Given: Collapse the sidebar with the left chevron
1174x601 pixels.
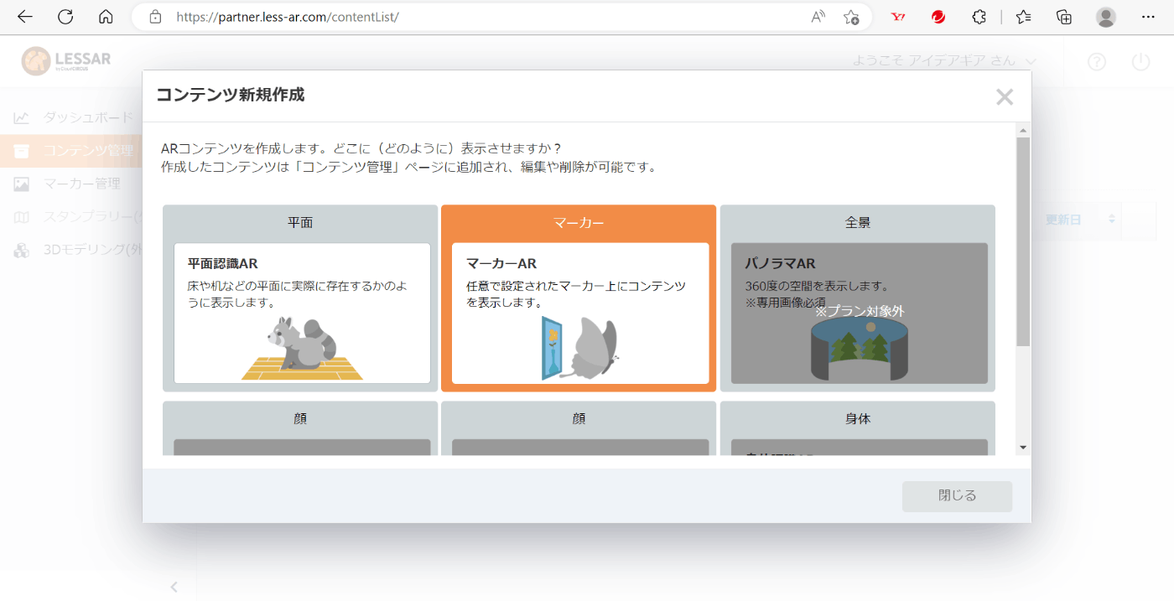Looking at the screenshot, I should (174, 587).
